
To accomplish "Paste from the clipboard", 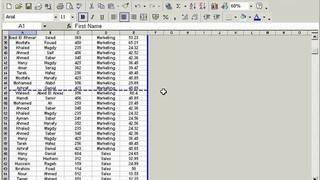I will coord(111,6).
